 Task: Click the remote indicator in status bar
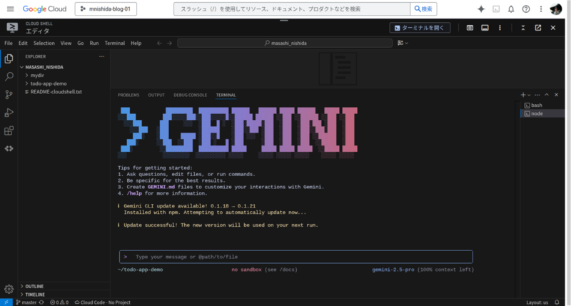coord(6,302)
